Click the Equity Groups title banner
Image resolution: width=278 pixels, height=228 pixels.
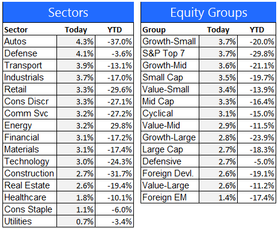pos(208,12)
